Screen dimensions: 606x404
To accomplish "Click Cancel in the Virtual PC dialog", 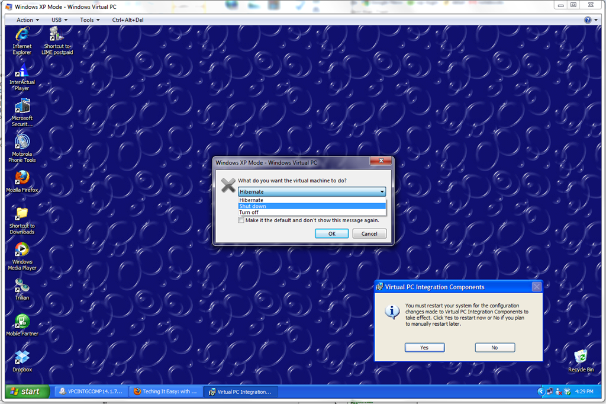I will point(369,234).
